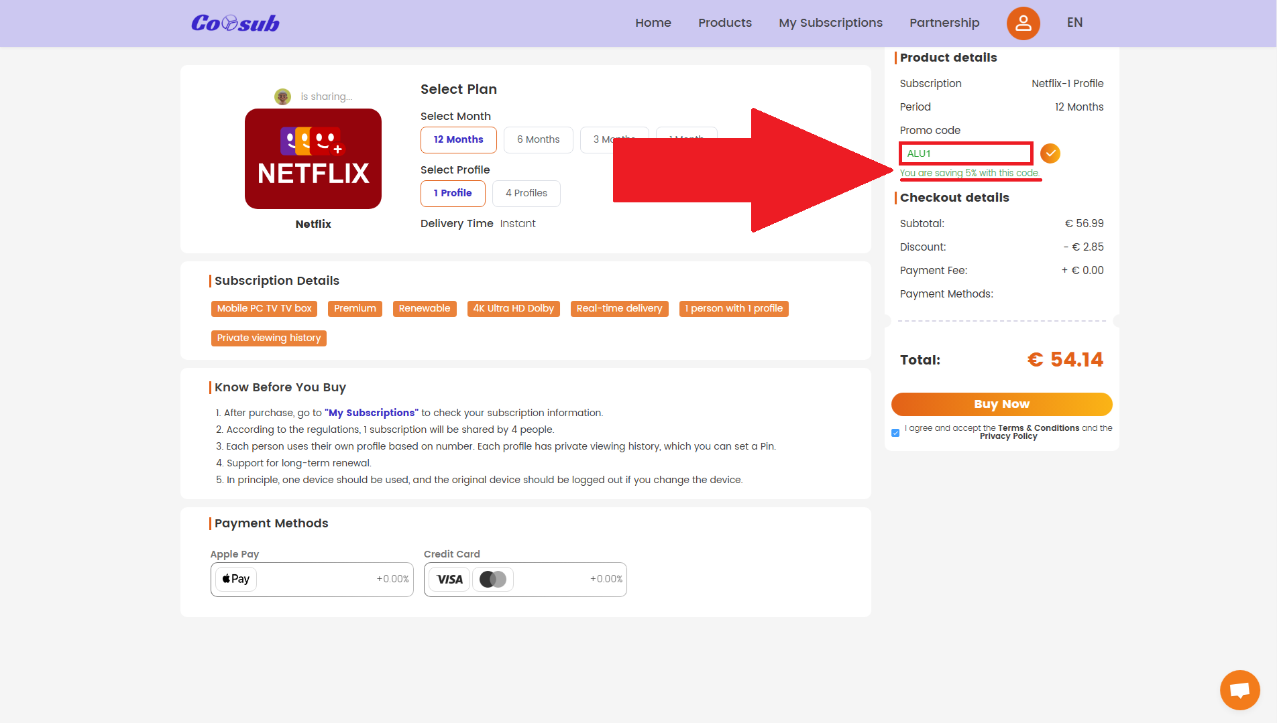Go to the Home menu item

[653, 23]
